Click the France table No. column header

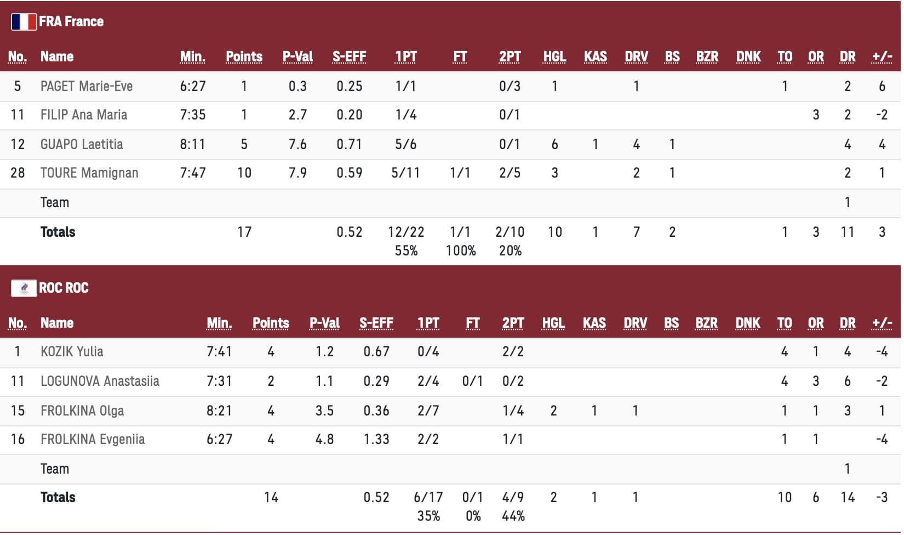coord(18,57)
